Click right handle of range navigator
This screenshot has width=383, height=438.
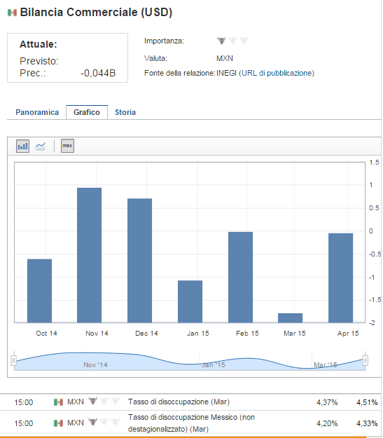click(x=365, y=361)
